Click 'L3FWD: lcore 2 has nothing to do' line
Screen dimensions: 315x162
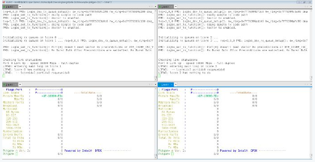[x=184, y=73]
